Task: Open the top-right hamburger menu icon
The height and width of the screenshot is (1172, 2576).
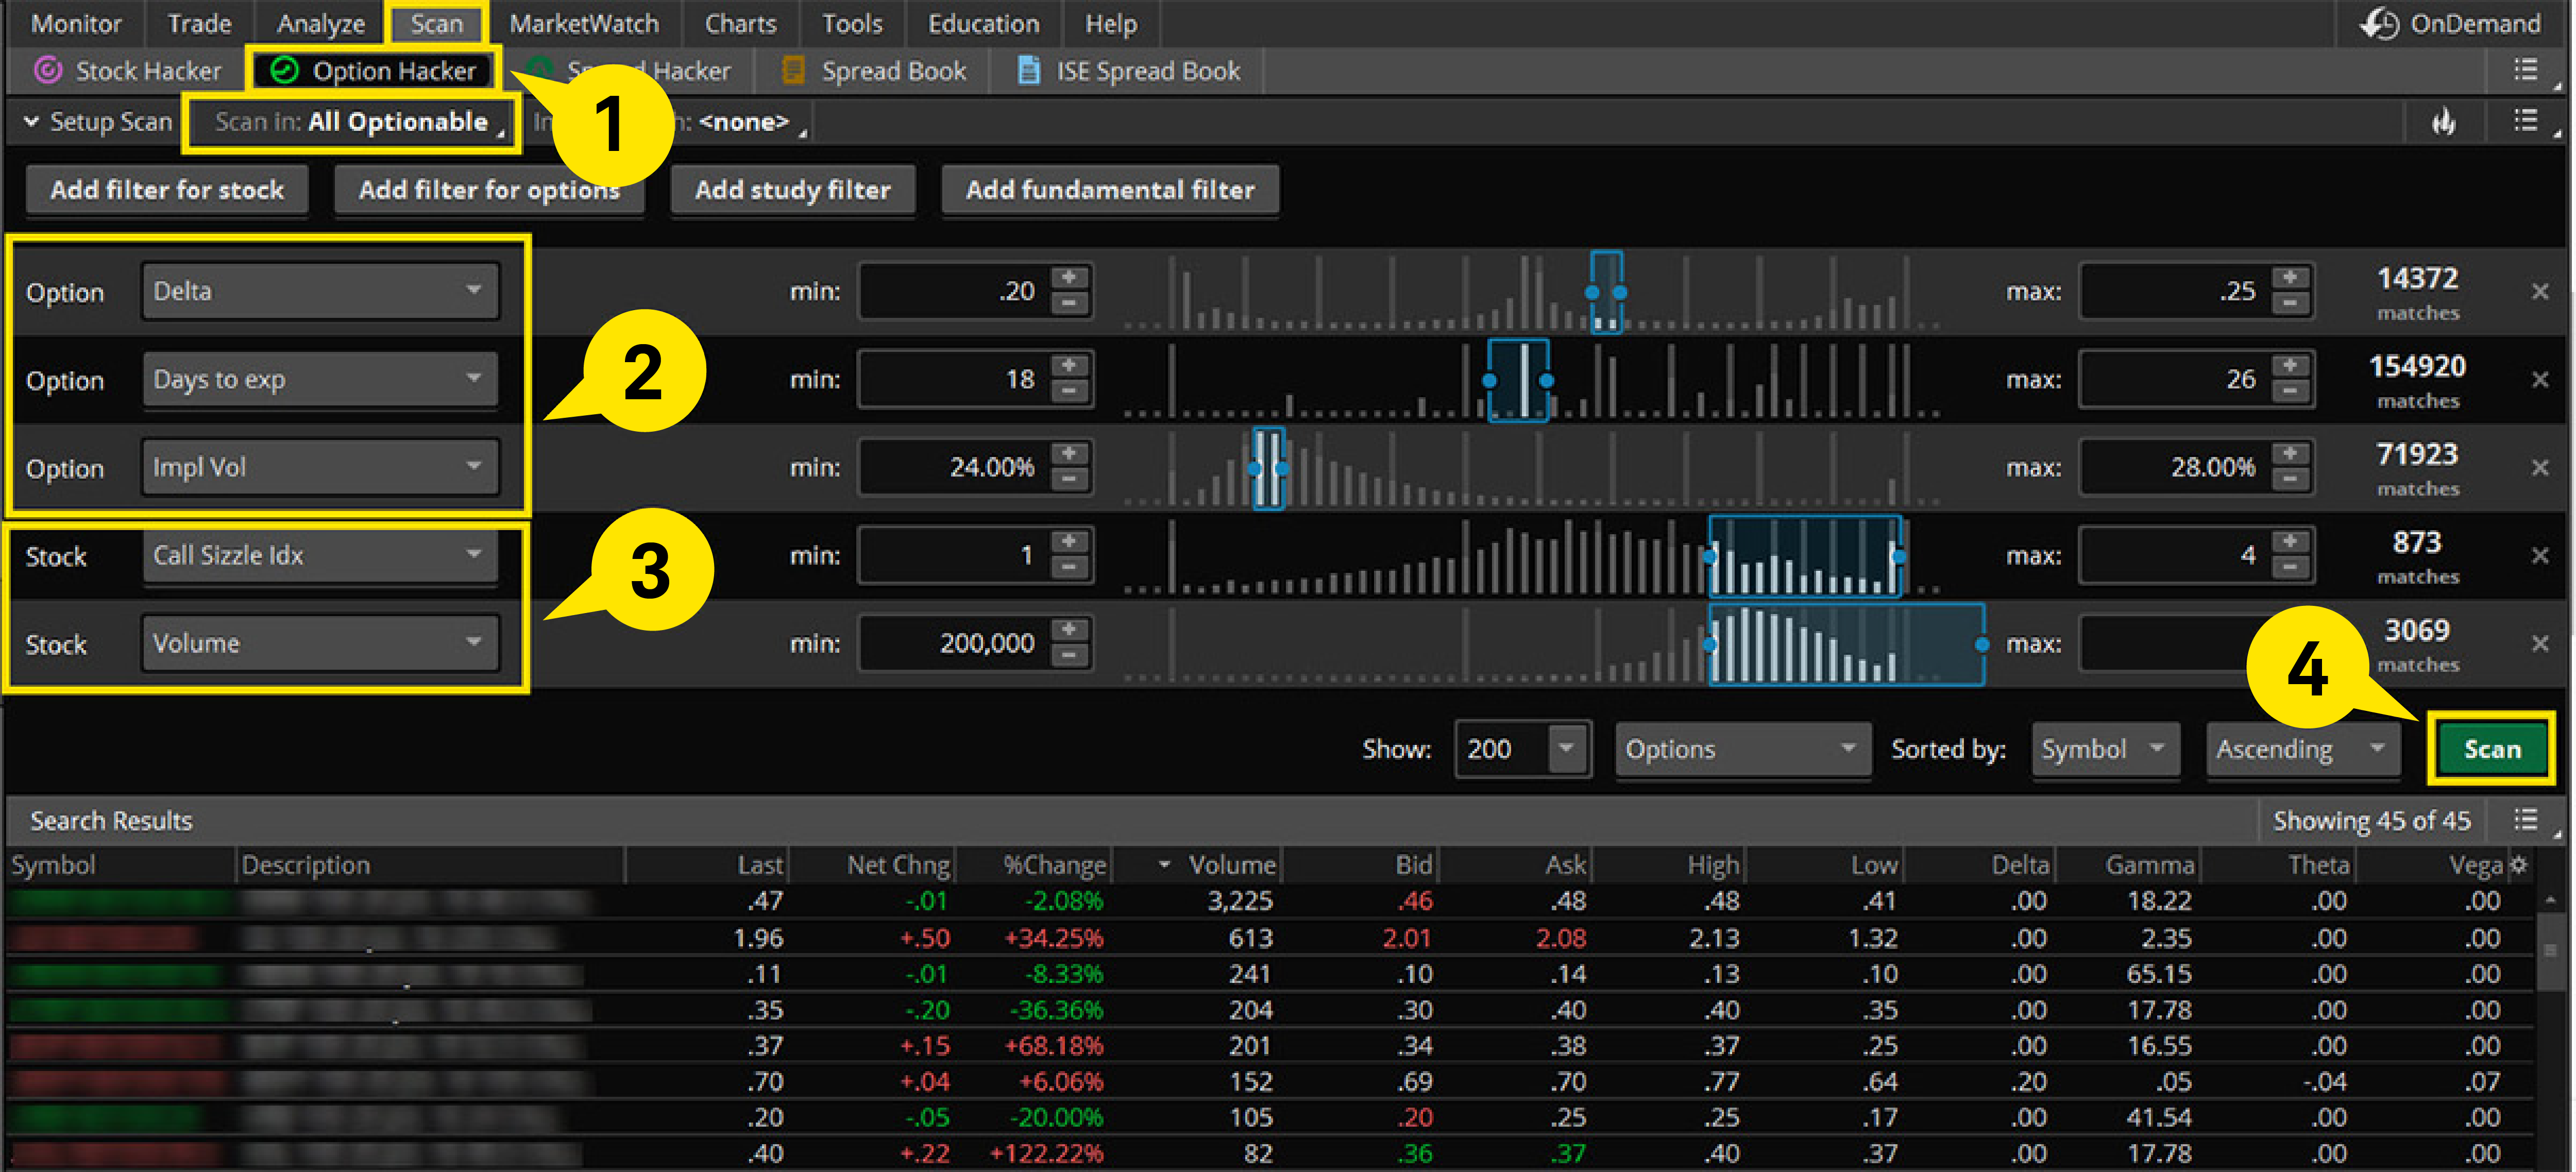Action: coord(2527,70)
